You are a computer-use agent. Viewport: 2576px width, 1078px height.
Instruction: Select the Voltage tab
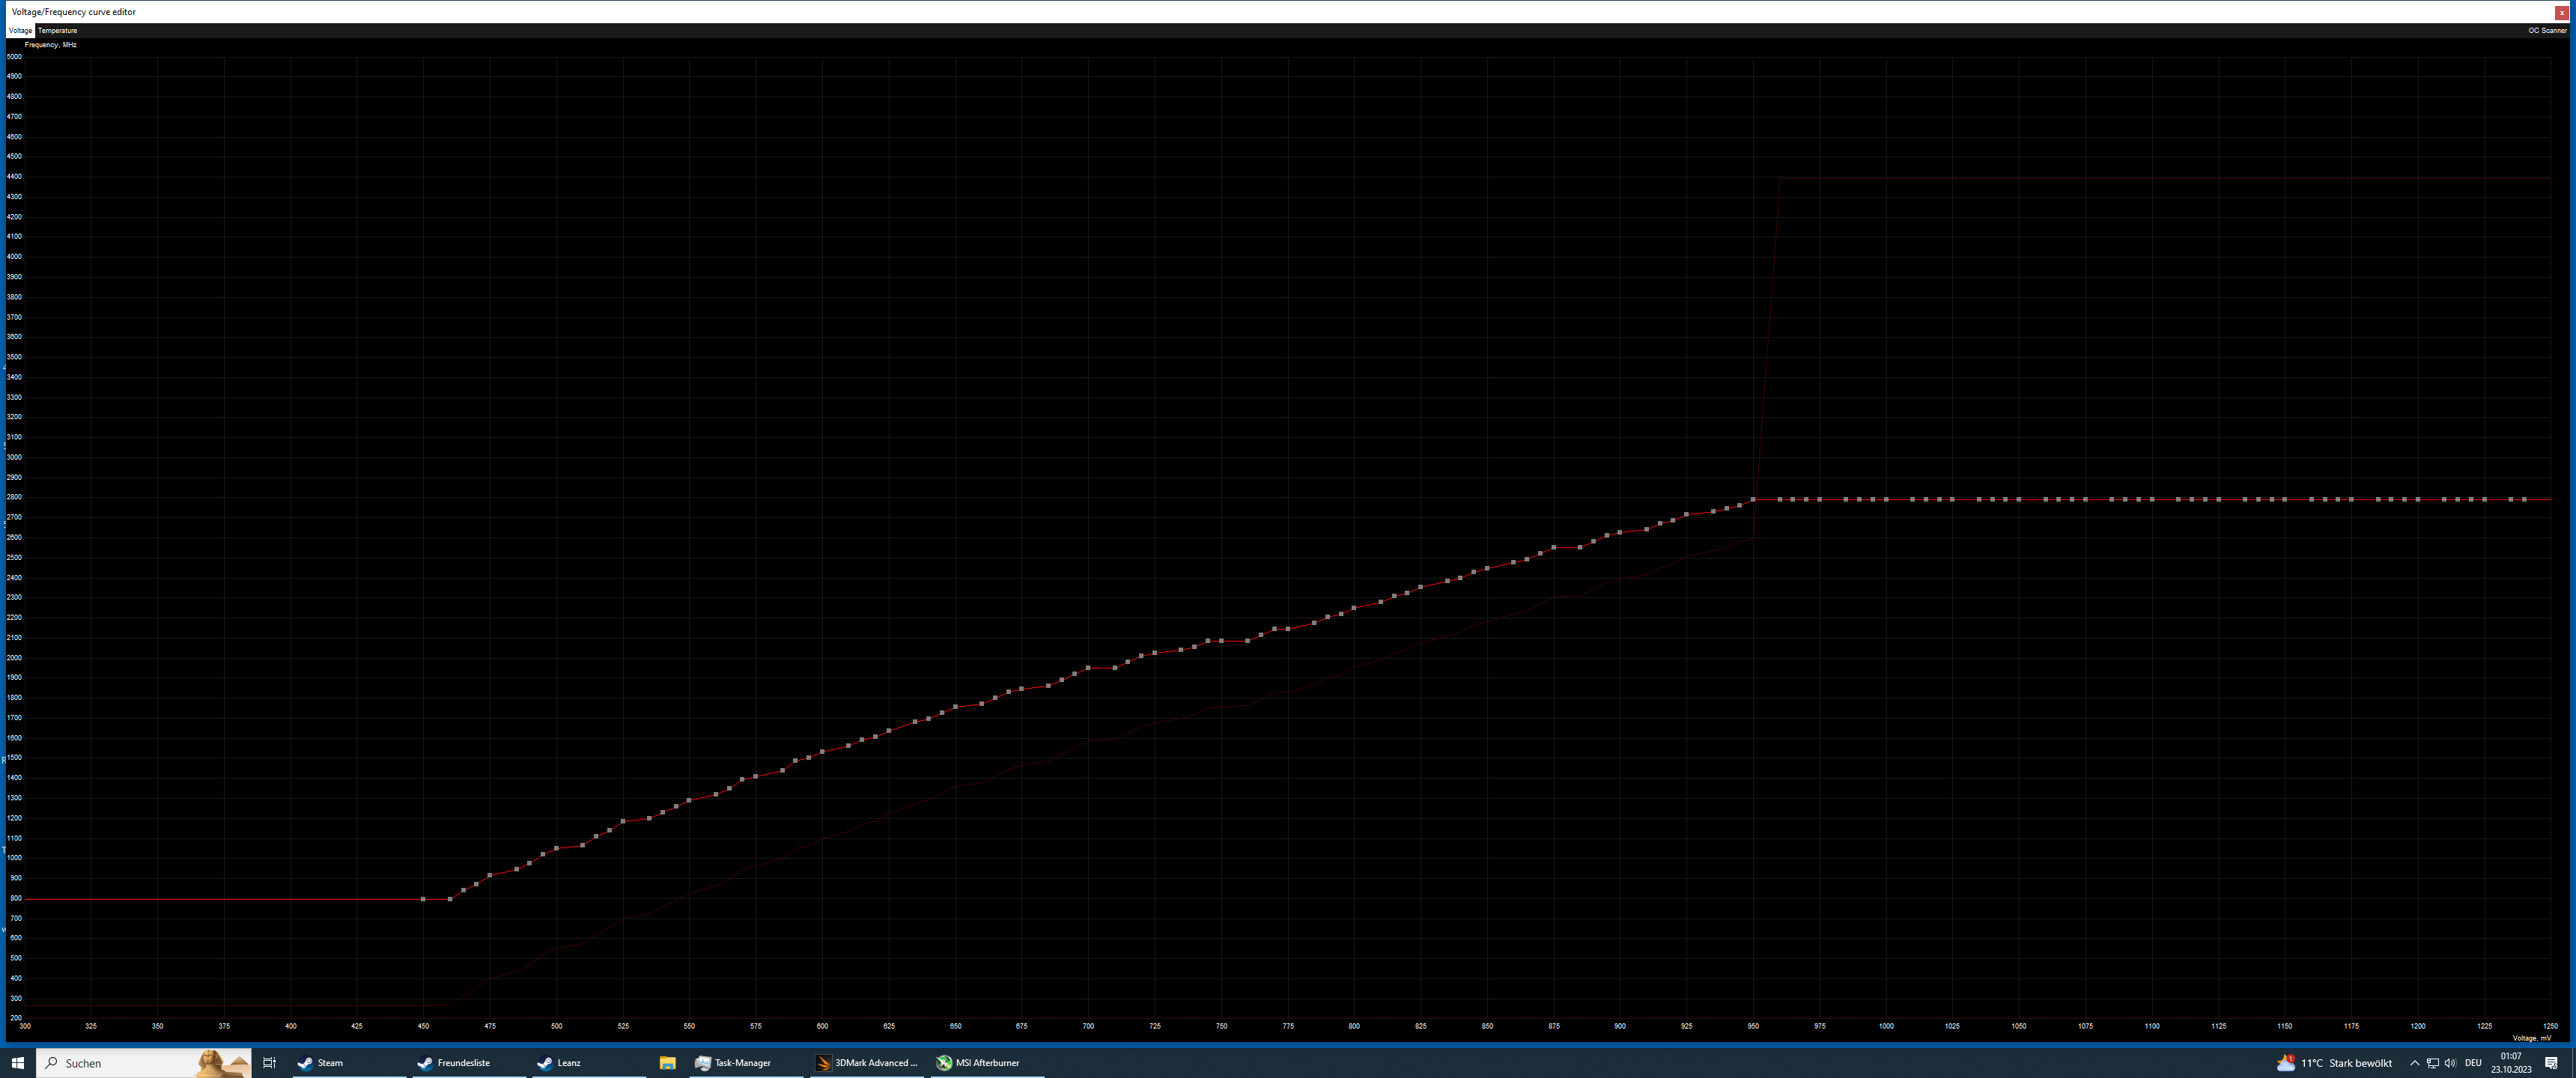20,31
